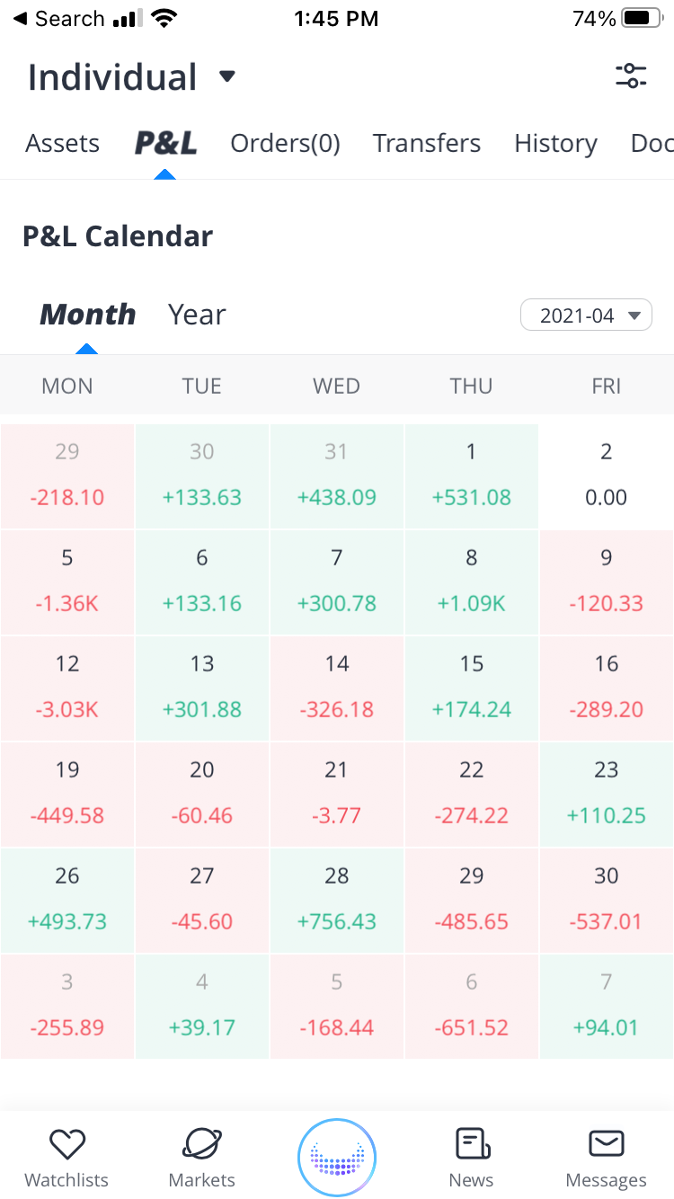Viewport: 674px width, 1199px height.
Task: Open the History tab
Action: coord(555,144)
